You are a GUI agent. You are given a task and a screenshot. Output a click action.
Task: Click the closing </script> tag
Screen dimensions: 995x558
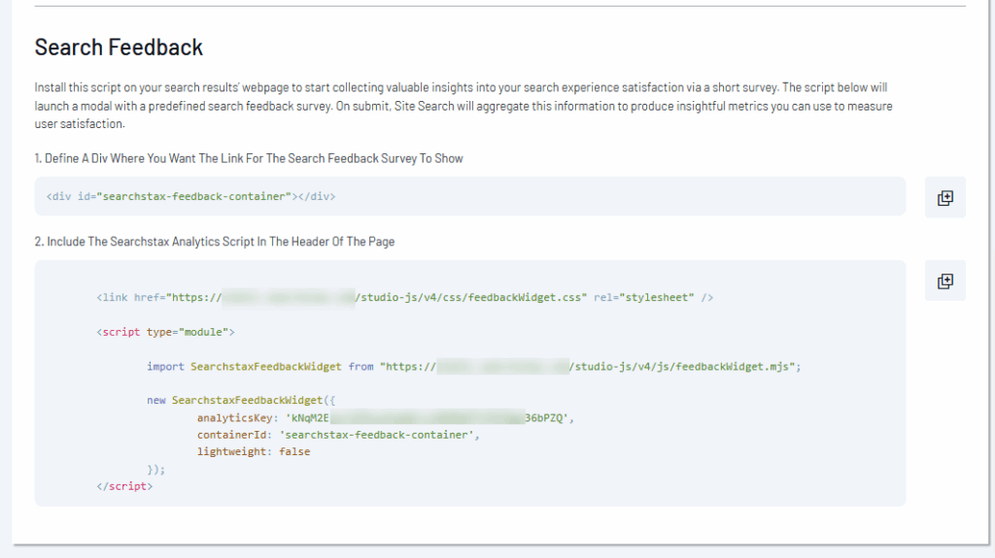pos(124,486)
